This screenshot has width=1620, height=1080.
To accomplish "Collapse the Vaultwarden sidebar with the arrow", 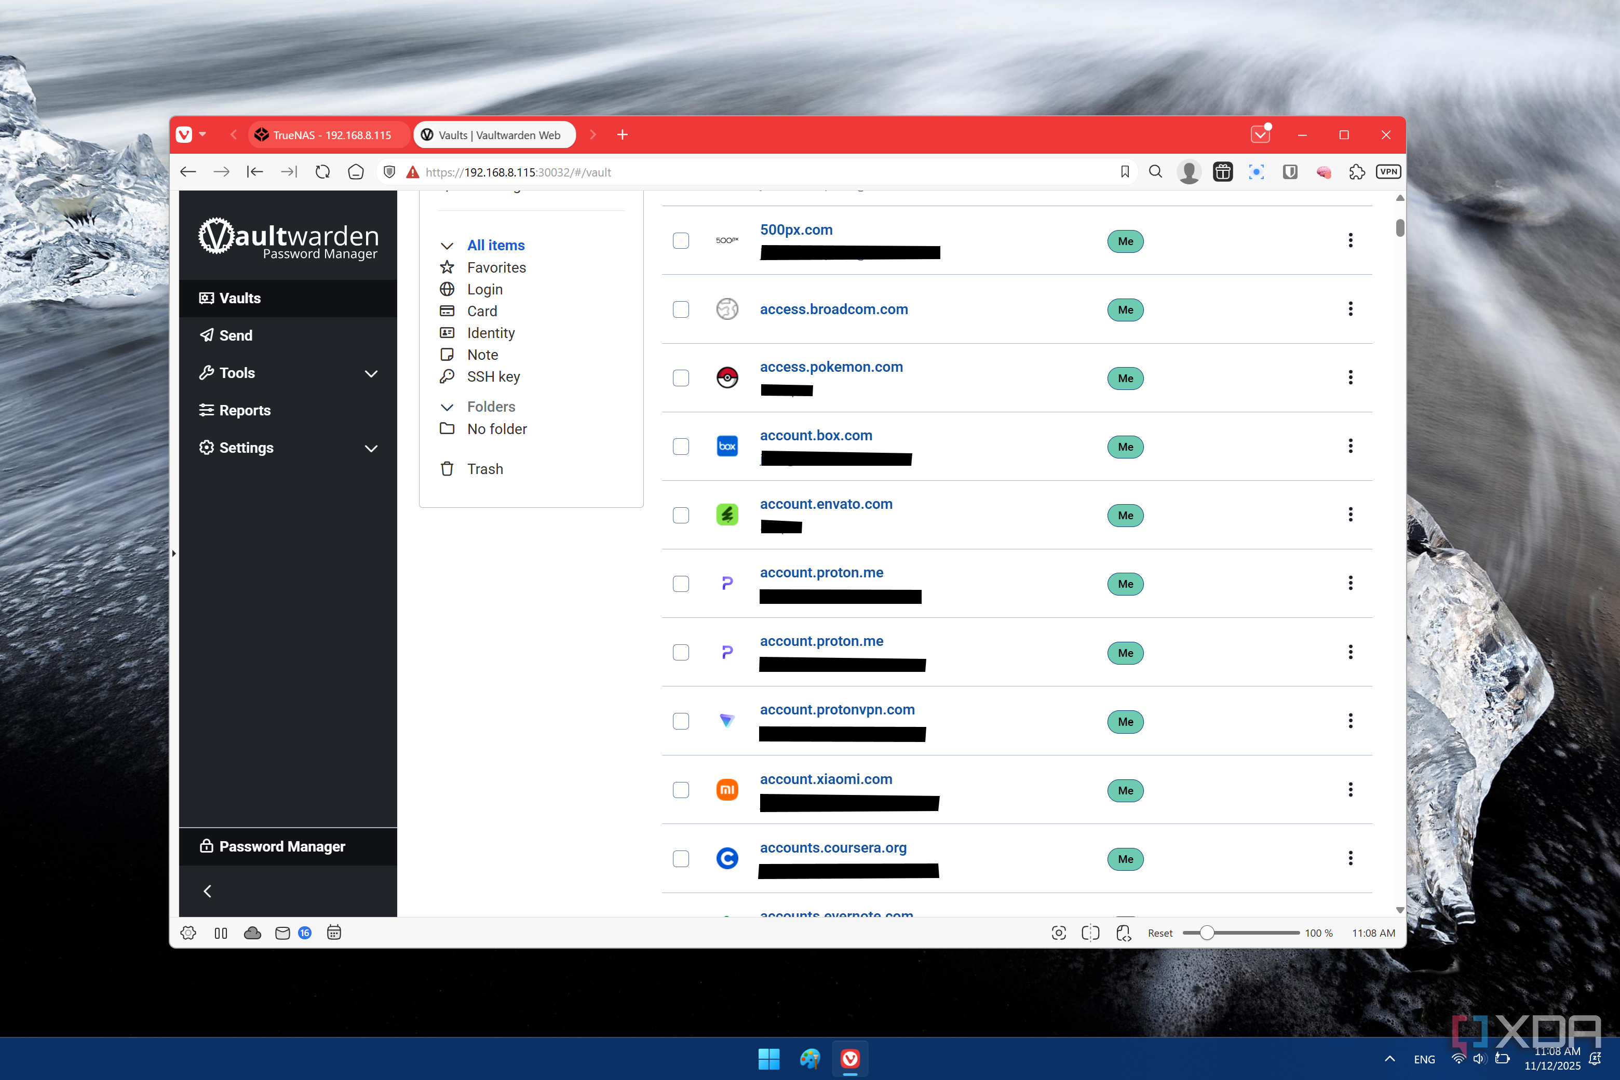I will click(x=207, y=892).
